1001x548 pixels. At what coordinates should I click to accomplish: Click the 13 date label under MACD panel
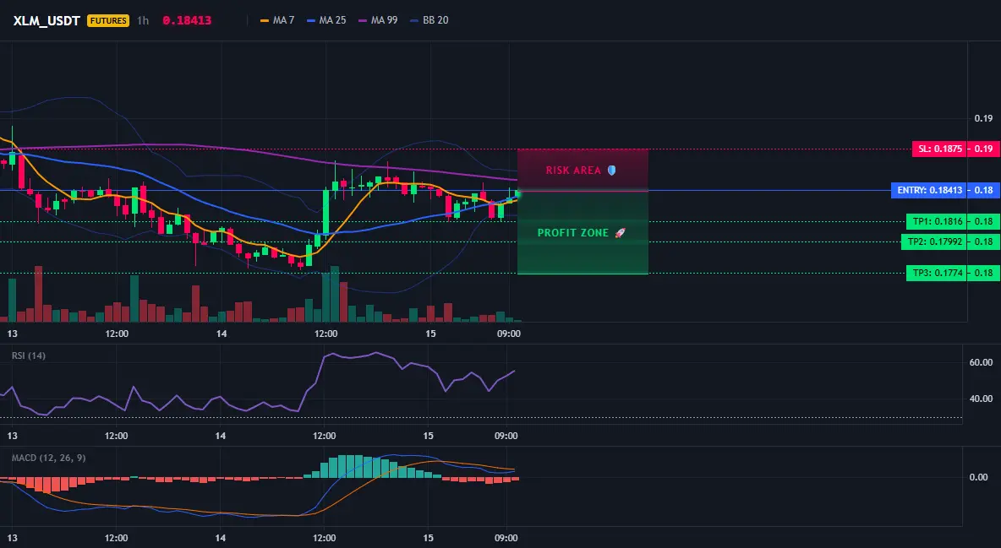12,538
